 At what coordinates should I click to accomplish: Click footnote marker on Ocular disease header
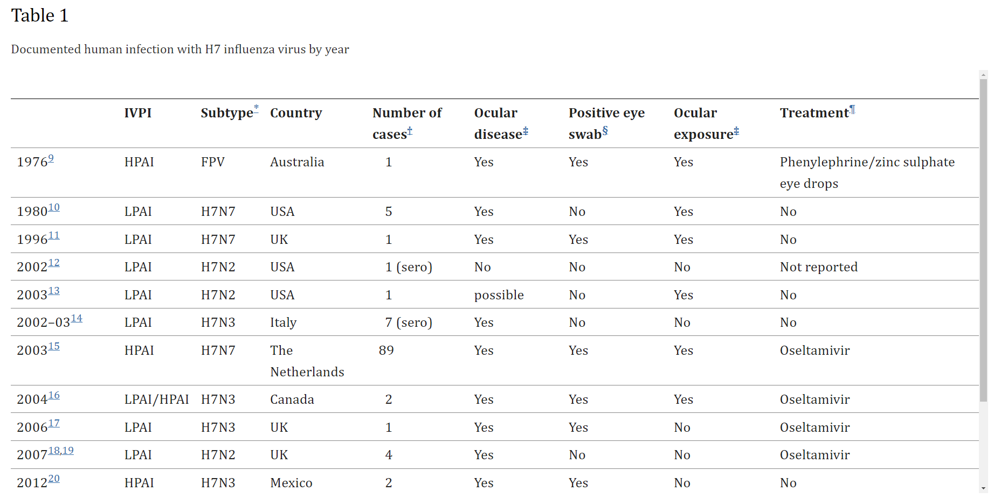point(526,131)
